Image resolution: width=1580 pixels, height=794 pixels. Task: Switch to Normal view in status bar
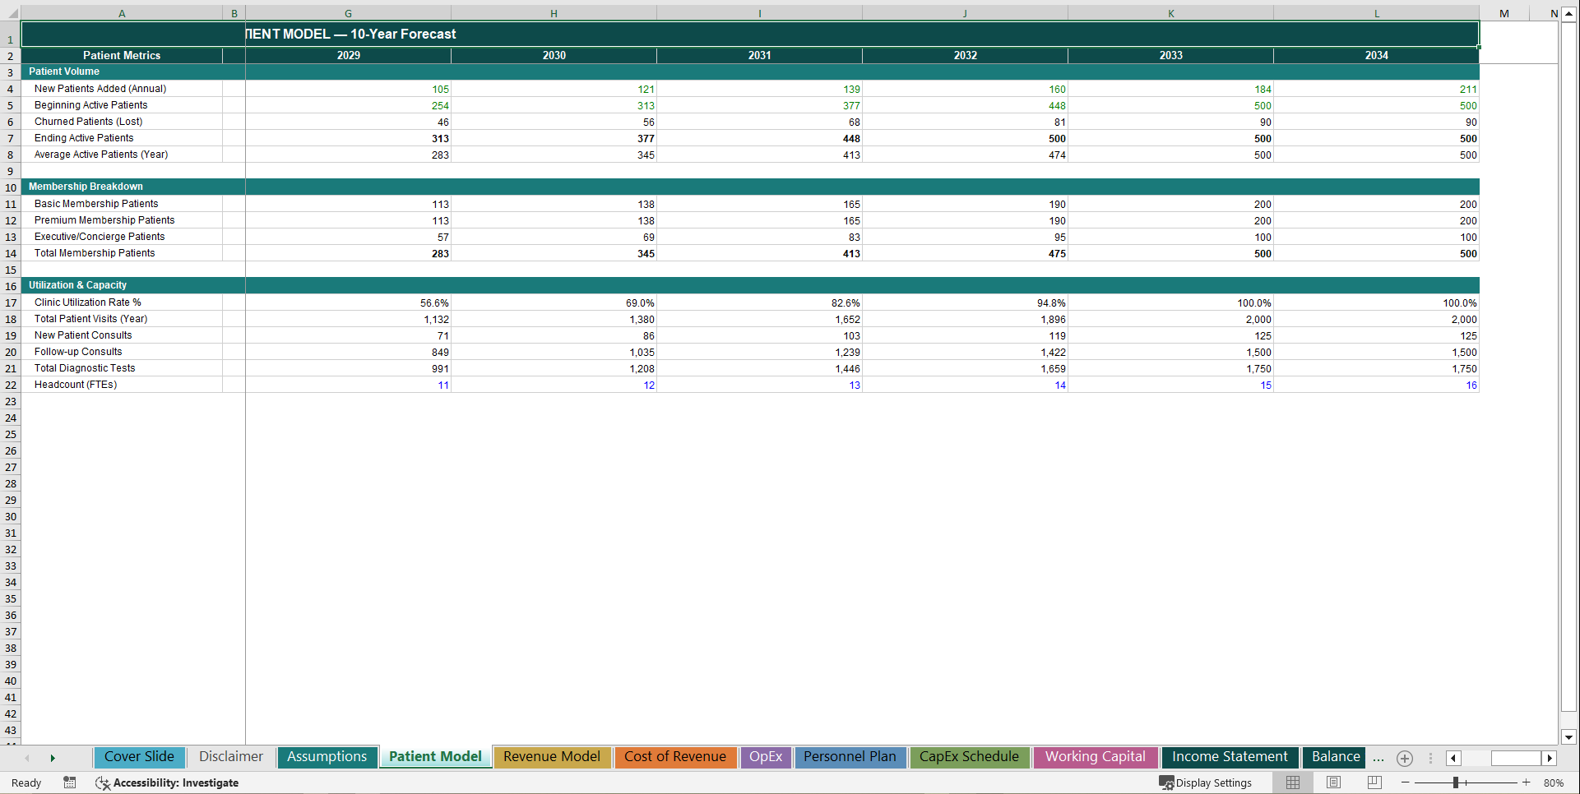[1292, 782]
